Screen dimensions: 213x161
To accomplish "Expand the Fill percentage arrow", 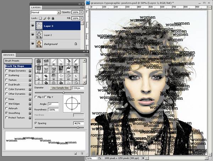I will tap(82, 18).
